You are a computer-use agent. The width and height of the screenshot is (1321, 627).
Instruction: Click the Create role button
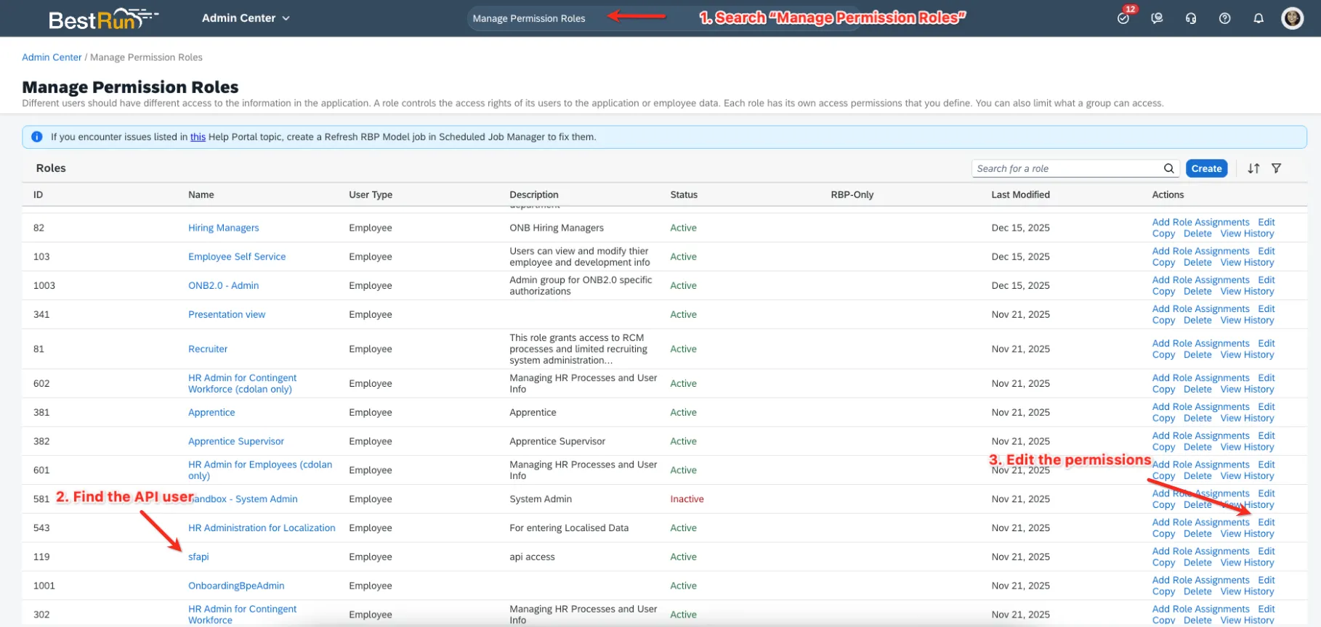(1206, 168)
